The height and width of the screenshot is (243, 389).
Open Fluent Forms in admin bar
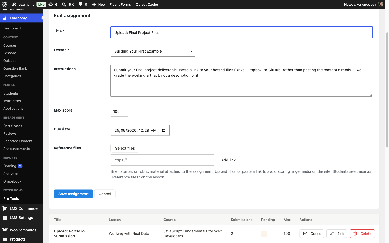[120, 4]
